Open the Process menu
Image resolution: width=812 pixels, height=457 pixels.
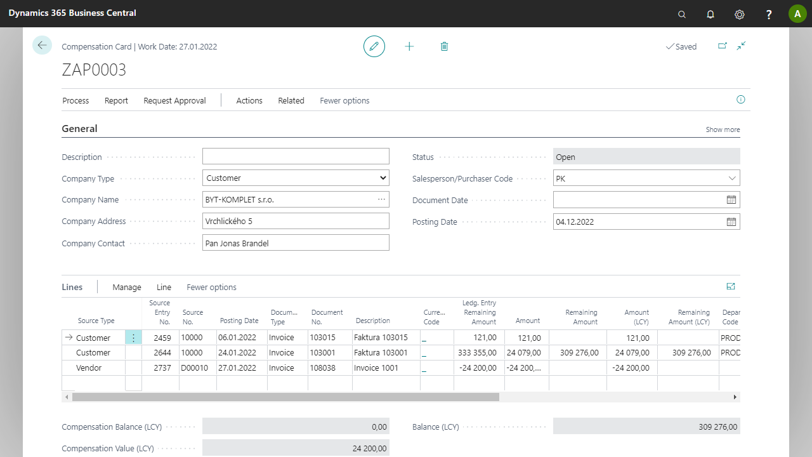tap(75, 100)
